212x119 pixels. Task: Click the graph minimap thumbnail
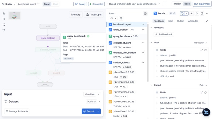15,16
